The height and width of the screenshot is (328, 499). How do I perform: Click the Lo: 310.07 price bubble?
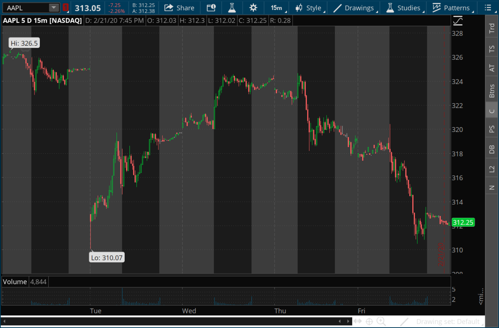pyautogui.click(x=107, y=258)
